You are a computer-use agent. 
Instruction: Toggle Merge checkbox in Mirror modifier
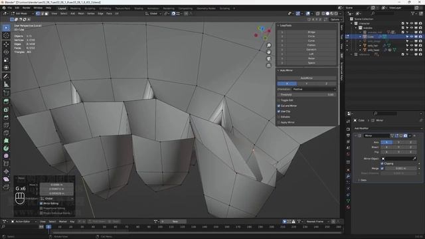[x=382, y=168]
